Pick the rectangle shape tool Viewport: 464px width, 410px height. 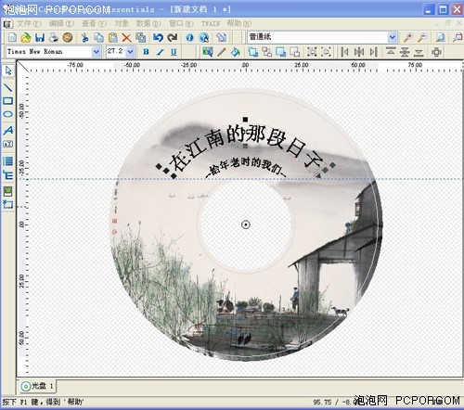pos(8,101)
